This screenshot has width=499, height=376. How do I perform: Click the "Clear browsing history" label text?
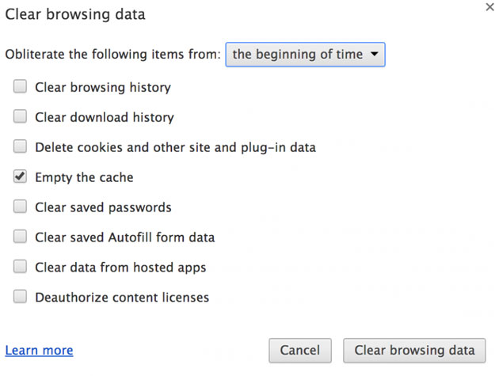coord(103,87)
